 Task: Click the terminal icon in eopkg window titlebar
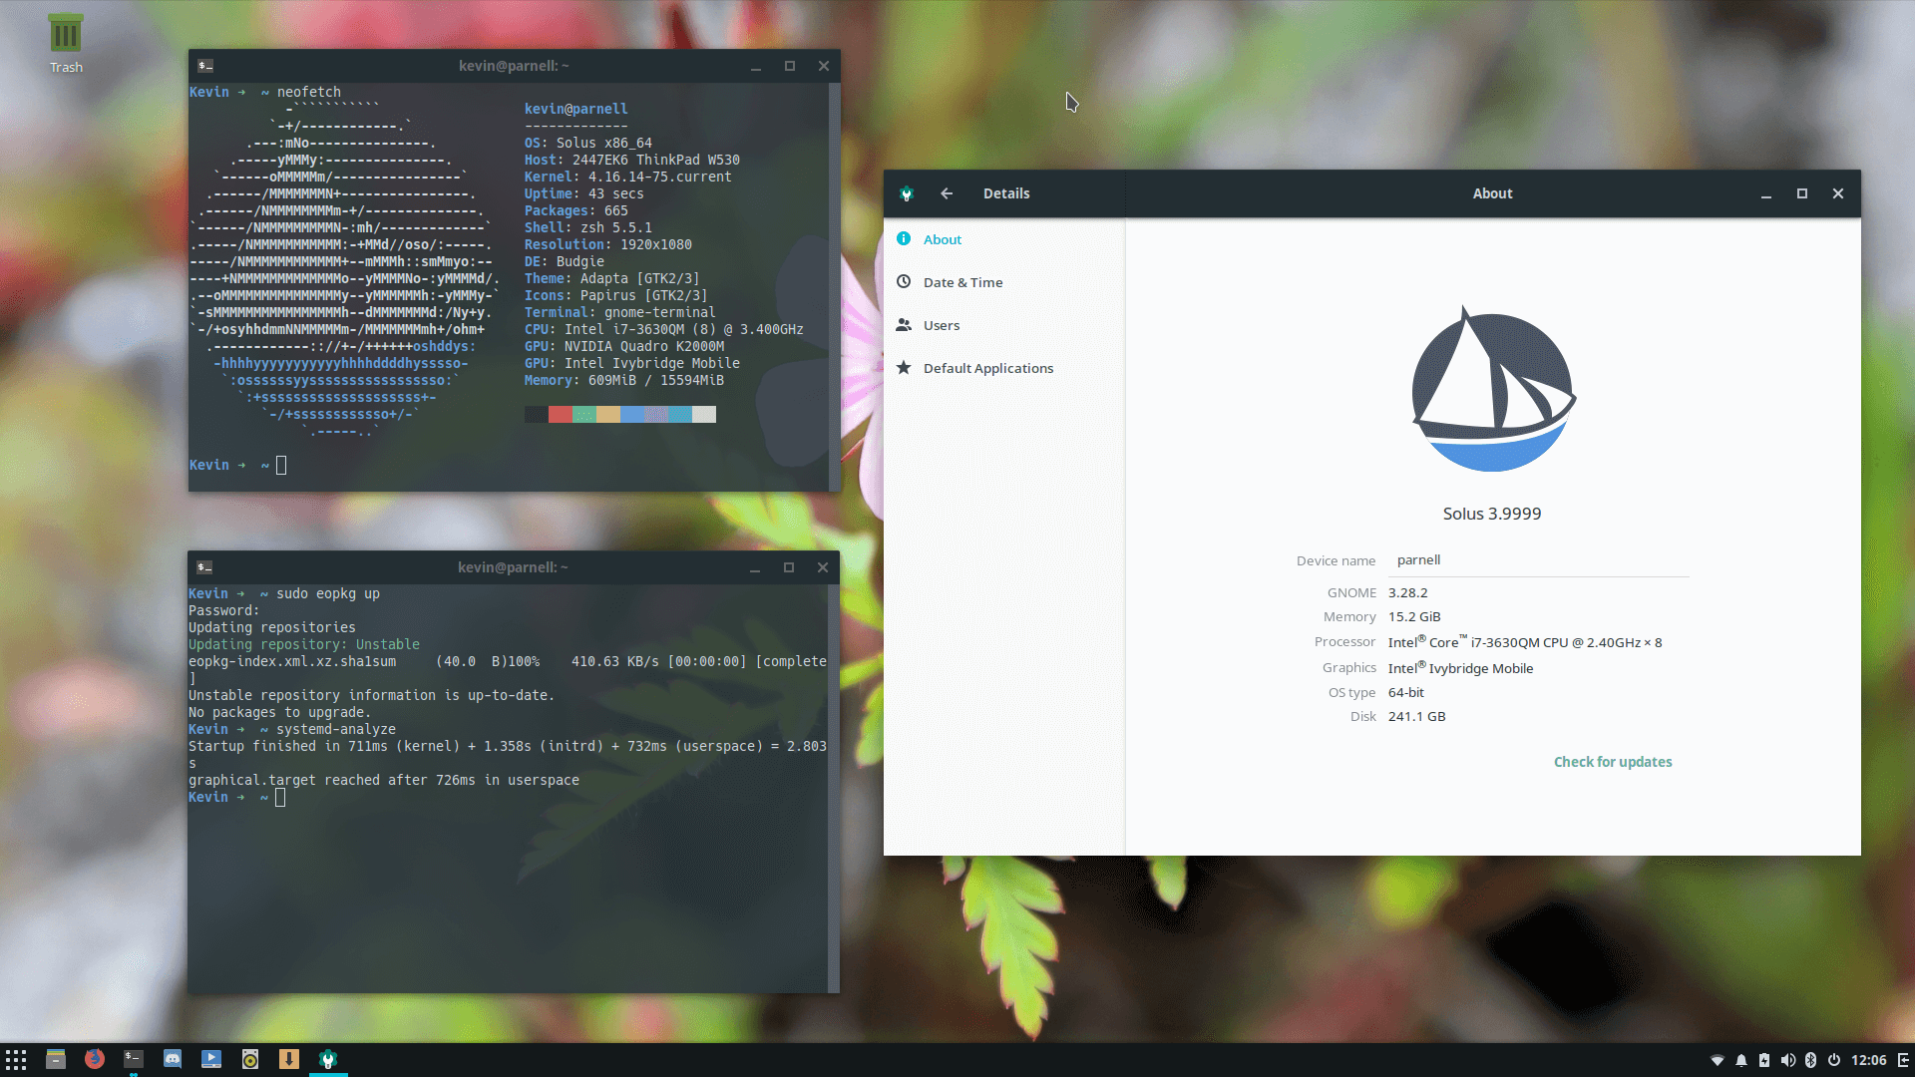(204, 567)
